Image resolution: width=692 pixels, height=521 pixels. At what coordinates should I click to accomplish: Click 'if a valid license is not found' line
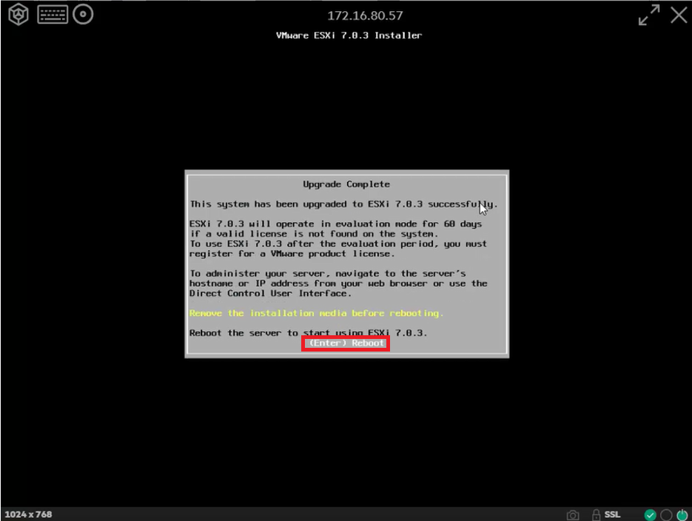[314, 234]
